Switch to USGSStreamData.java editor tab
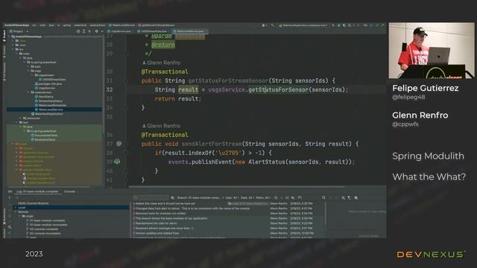The image size is (477, 268). coord(152,31)
